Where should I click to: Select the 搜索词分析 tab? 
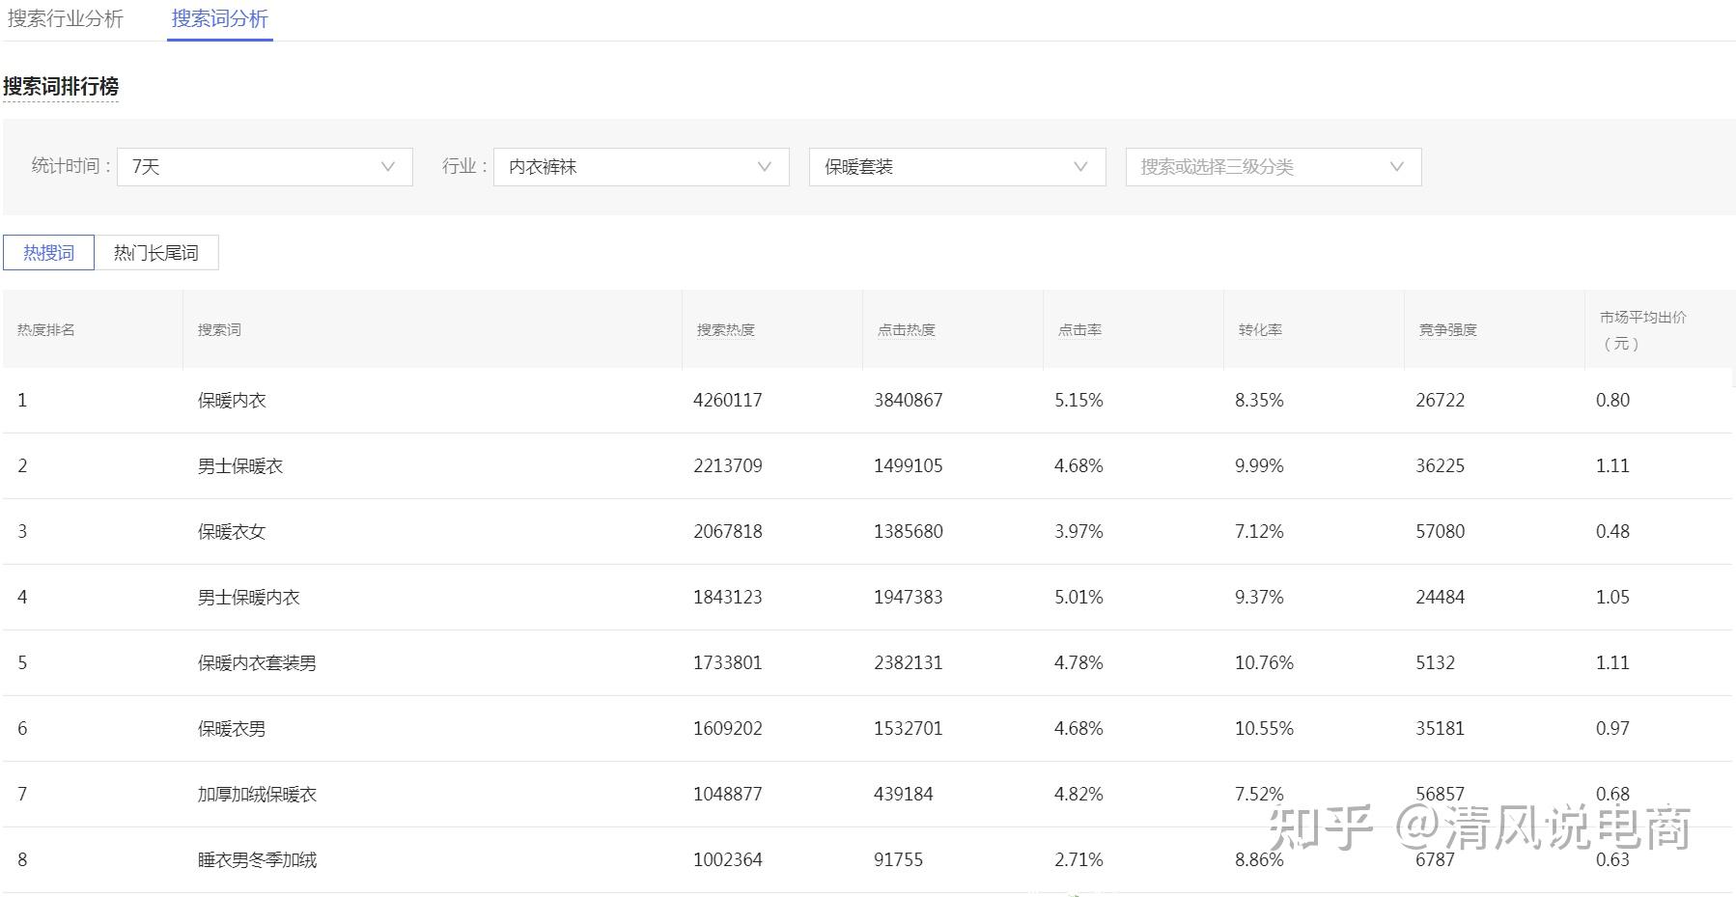coord(220,19)
